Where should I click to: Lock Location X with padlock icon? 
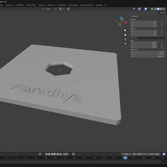[162, 22]
